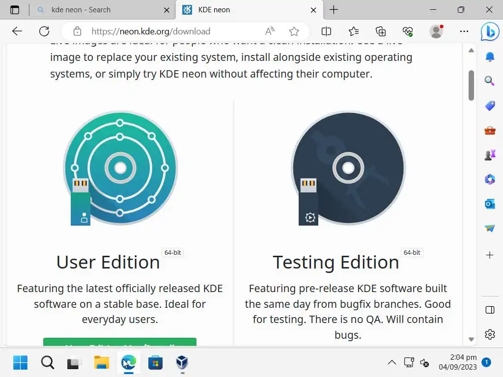Screen dimensions: 503x377
Task: Refresh the current page
Action: [44, 31]
